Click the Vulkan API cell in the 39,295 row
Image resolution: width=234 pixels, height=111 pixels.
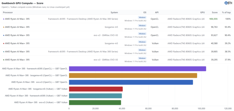[155, 60]
